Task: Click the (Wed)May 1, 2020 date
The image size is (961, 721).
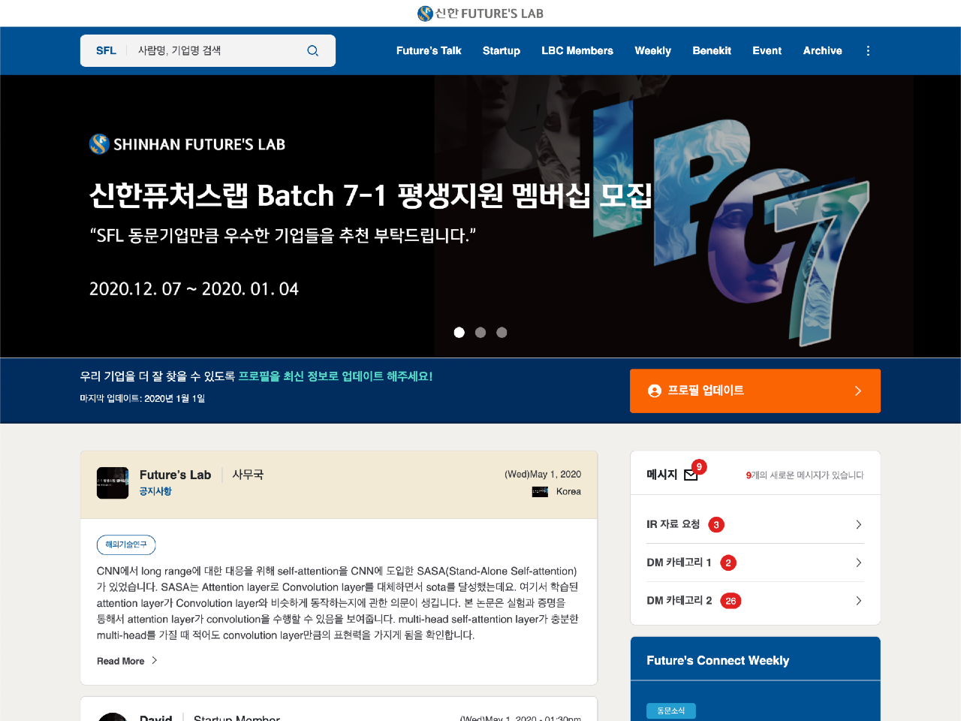Action: (543, 474)
